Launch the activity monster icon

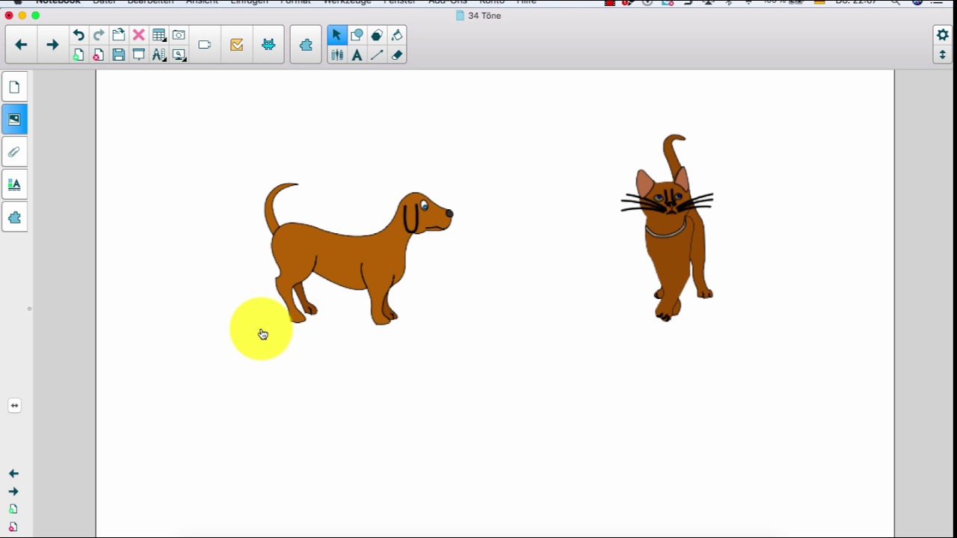tap(268, 45)
